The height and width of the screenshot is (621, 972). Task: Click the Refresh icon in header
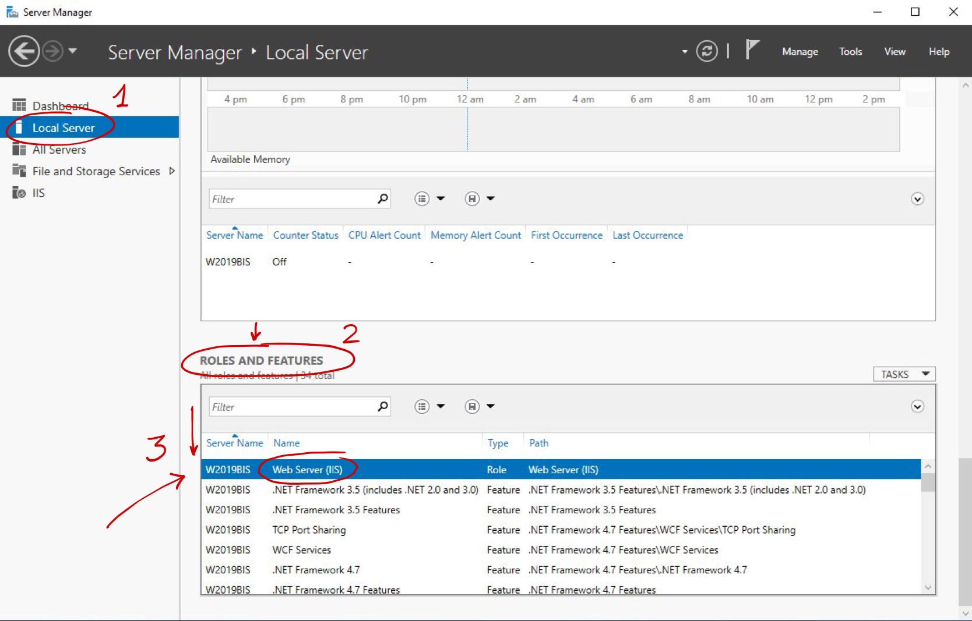[707, 51]
